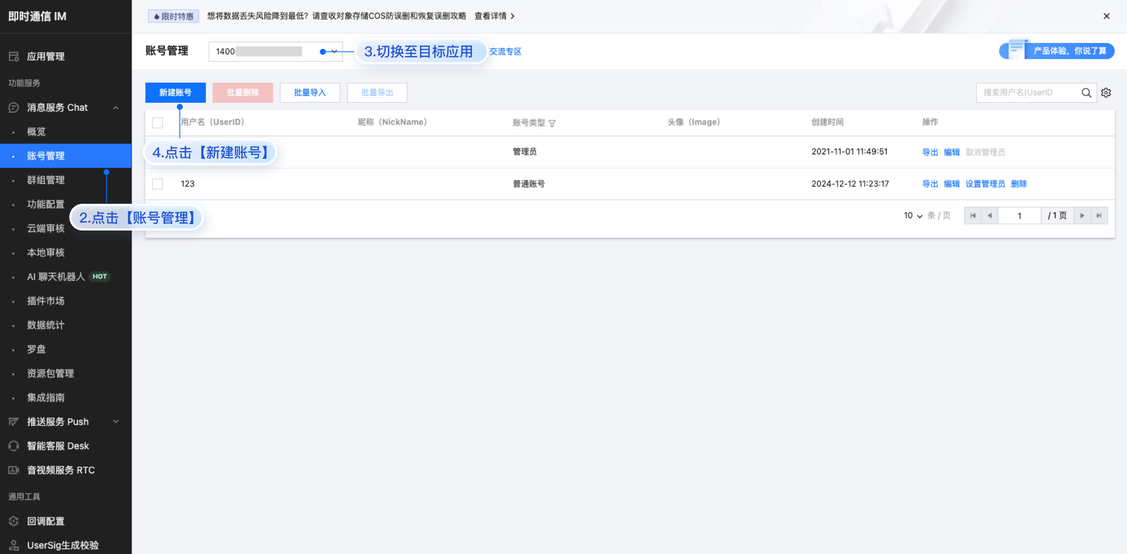Click the 新建账号 button
Screen dimensions: 1127x554
click(175, 92)
